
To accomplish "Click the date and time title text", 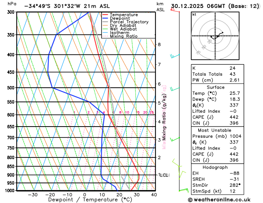I will (x=215, y=6).
